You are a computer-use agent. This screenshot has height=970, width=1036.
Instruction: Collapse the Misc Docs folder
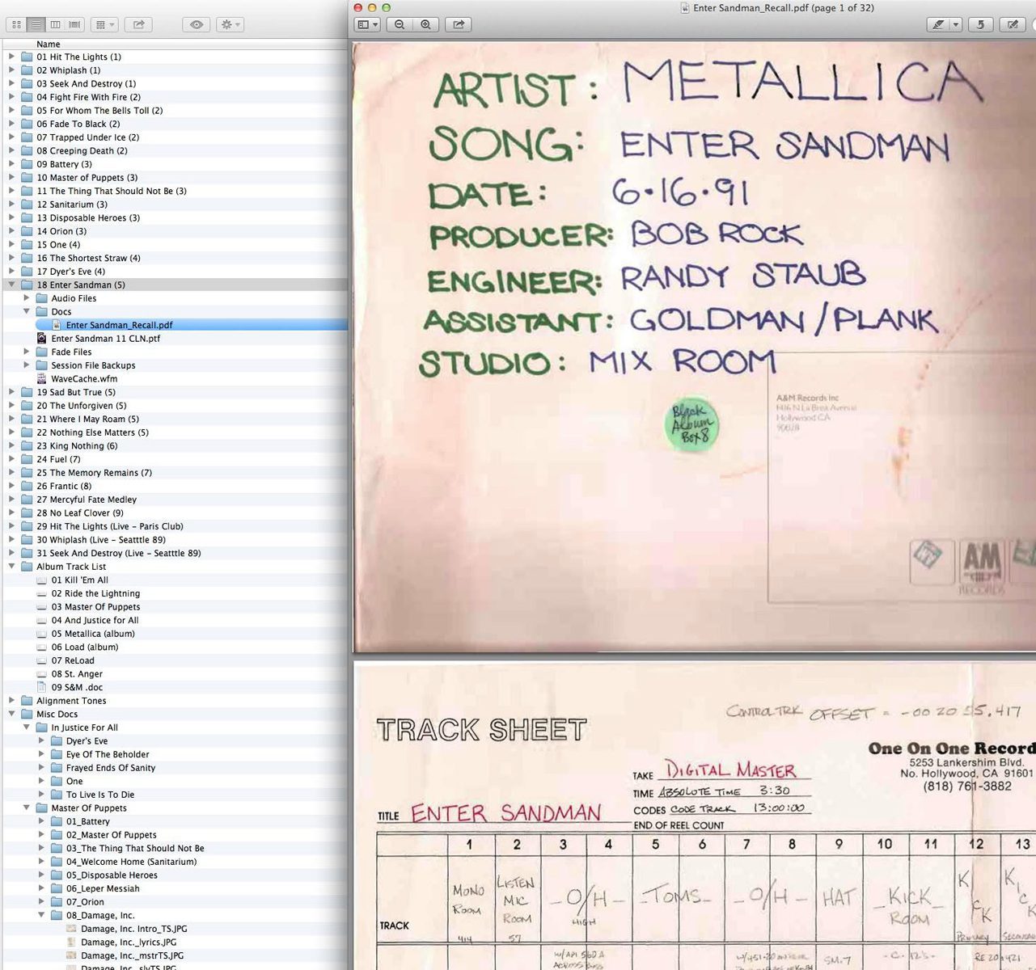coord(11,714)
